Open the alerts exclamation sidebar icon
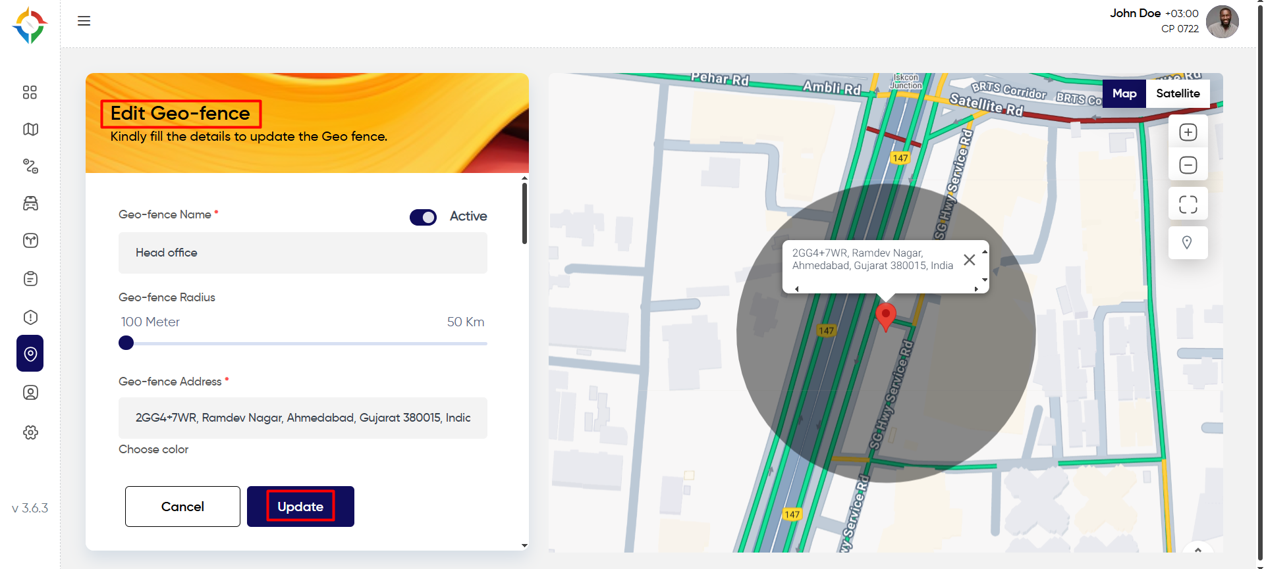Image resolution: width=1264 pixels, height=569 pixels. [30, 317]
